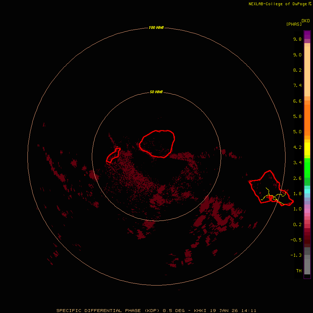Click the small red island outline west of center

113,155
